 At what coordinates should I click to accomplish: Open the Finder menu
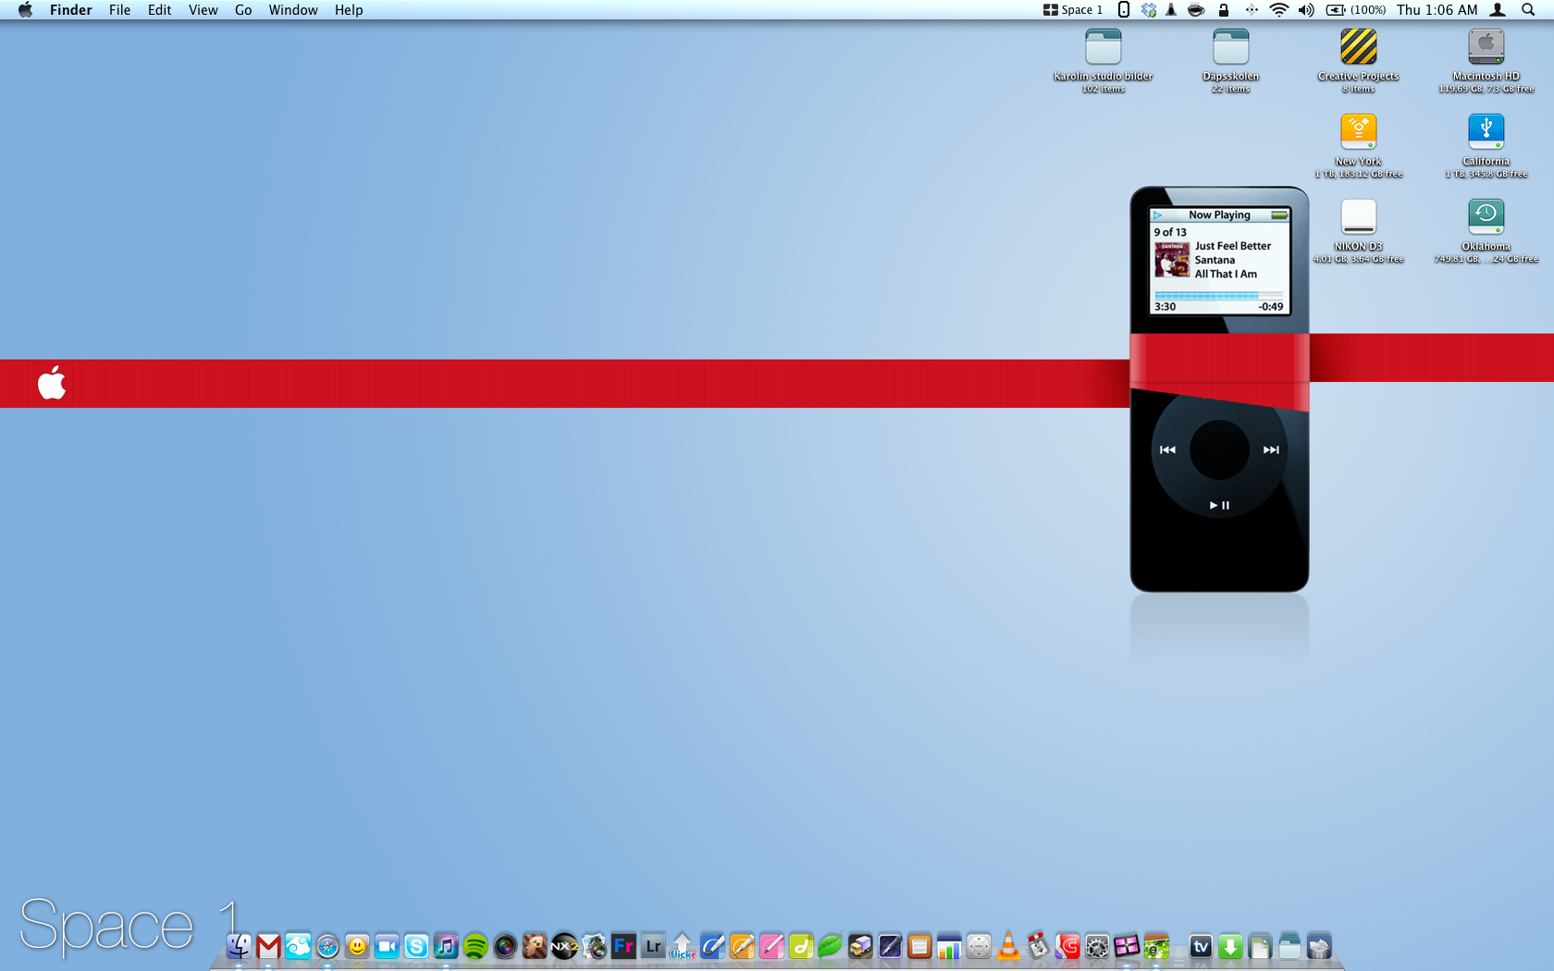[70, 10]
